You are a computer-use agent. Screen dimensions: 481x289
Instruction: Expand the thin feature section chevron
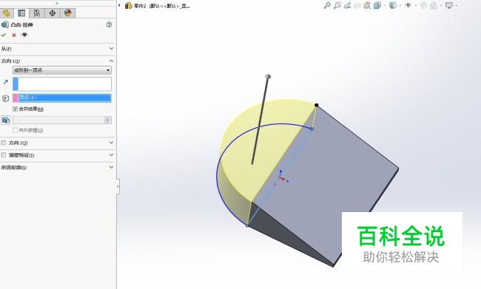pyautogui.click(x=111, y=154)
